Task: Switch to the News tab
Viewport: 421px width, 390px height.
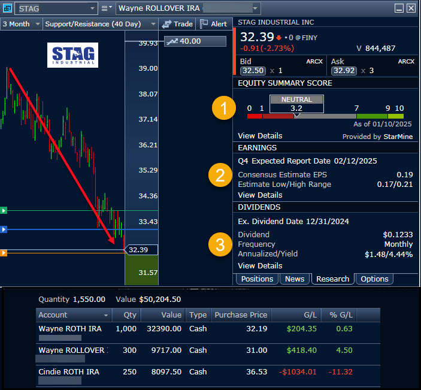Action: pos(294,279)
